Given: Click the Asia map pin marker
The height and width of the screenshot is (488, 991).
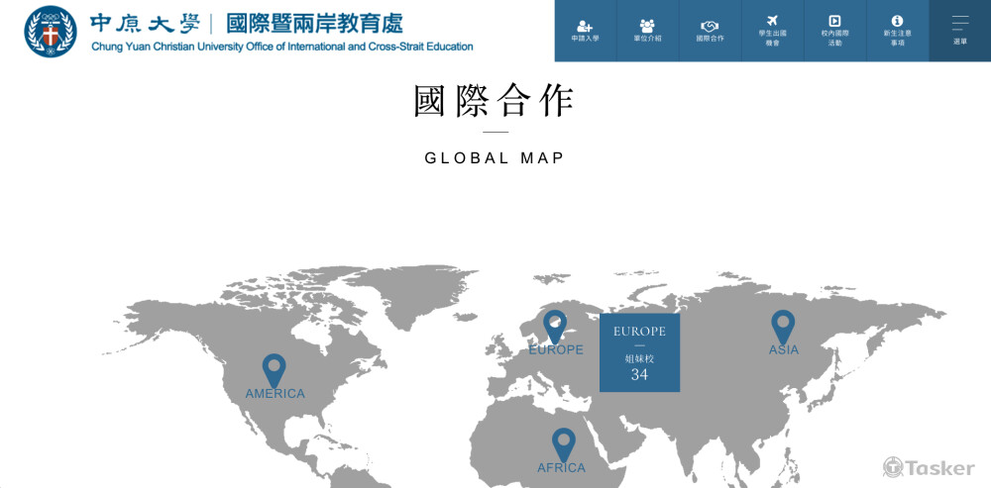Looking at the screenshot, I should 783,325.
